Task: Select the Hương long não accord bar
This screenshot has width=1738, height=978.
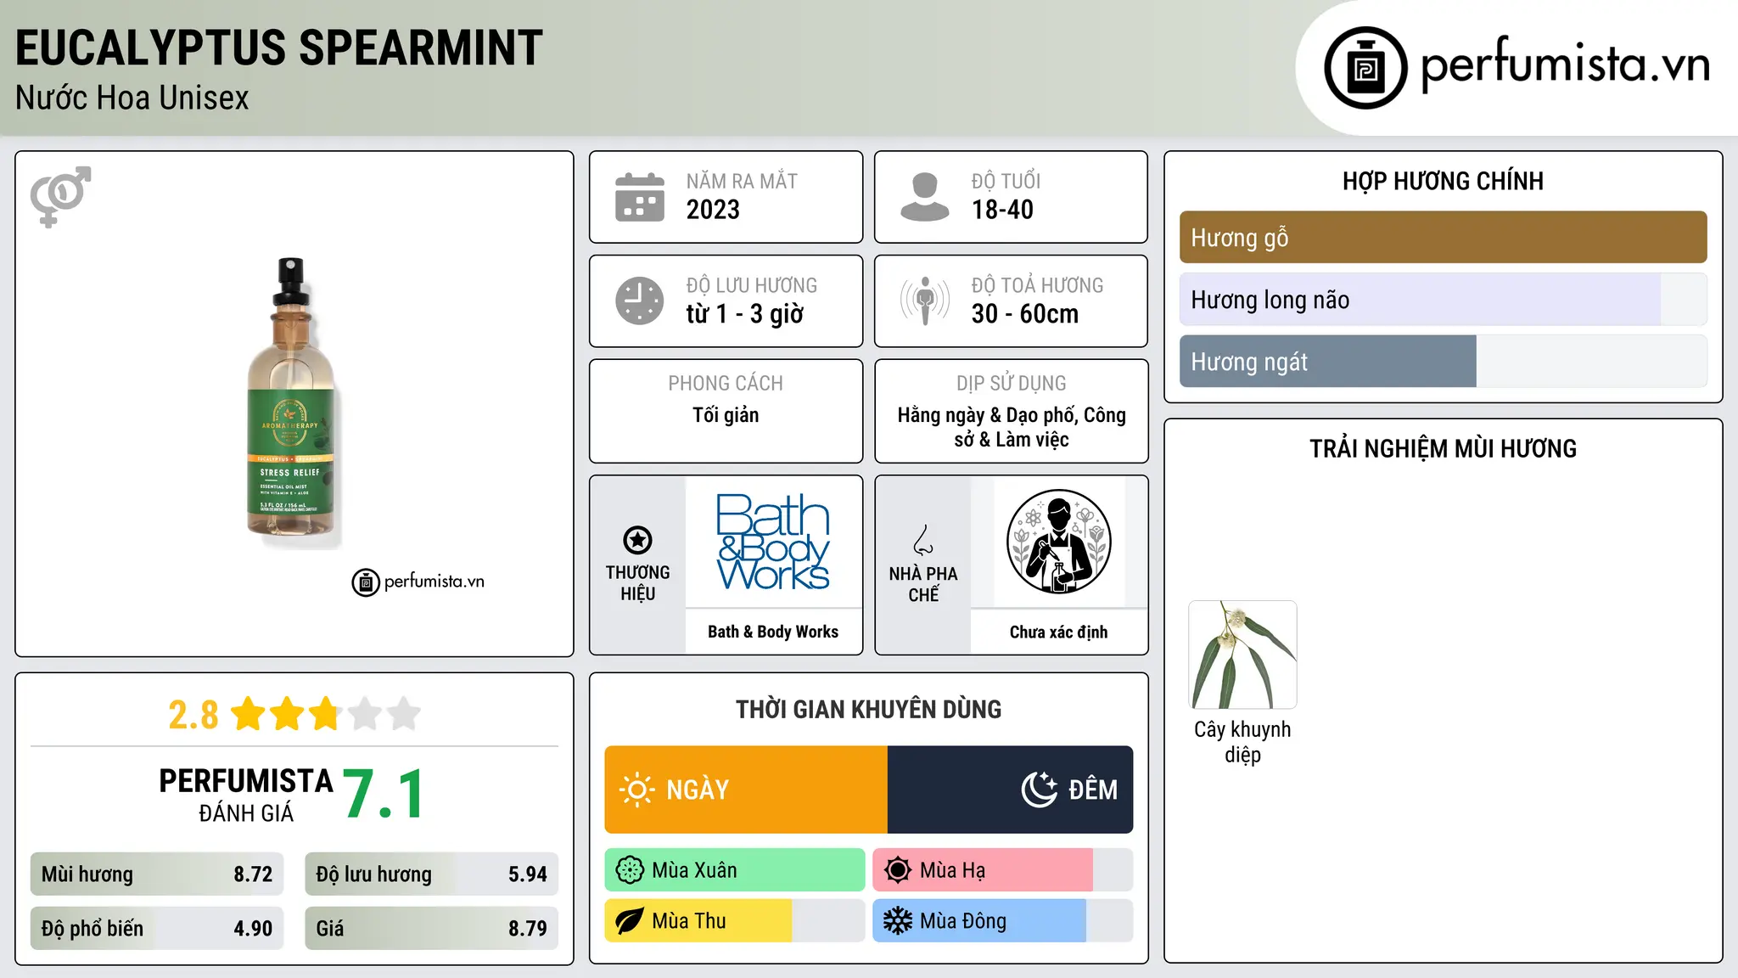Action: pyautogui.click(x=1443, y=300)
